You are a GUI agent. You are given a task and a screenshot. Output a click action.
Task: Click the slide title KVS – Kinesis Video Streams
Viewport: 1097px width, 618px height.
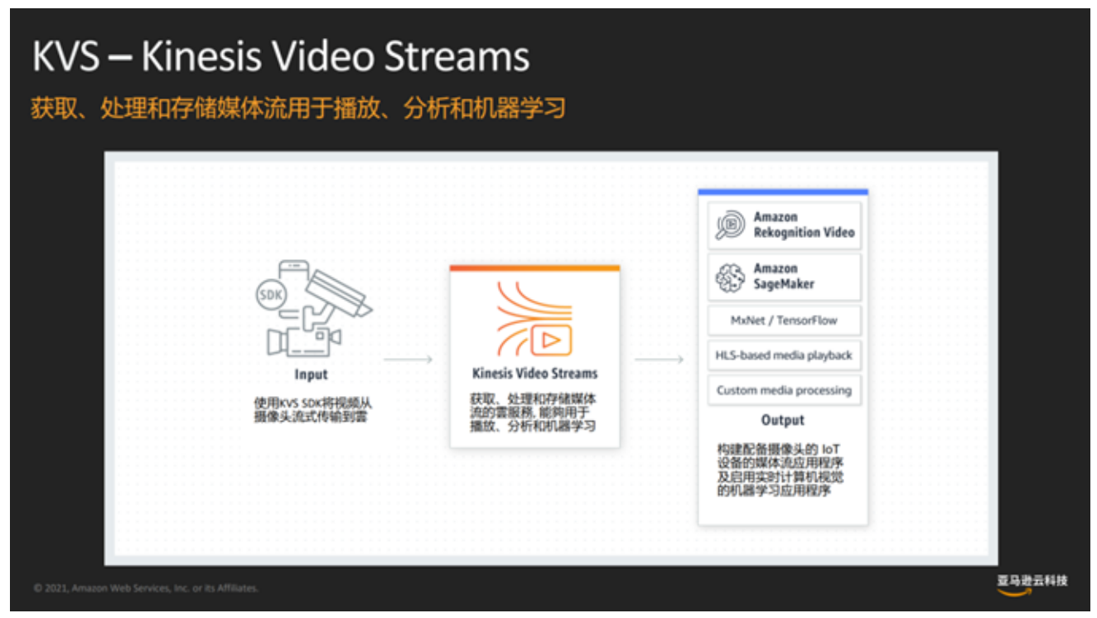pyautogui.click(x=281, y=57)
